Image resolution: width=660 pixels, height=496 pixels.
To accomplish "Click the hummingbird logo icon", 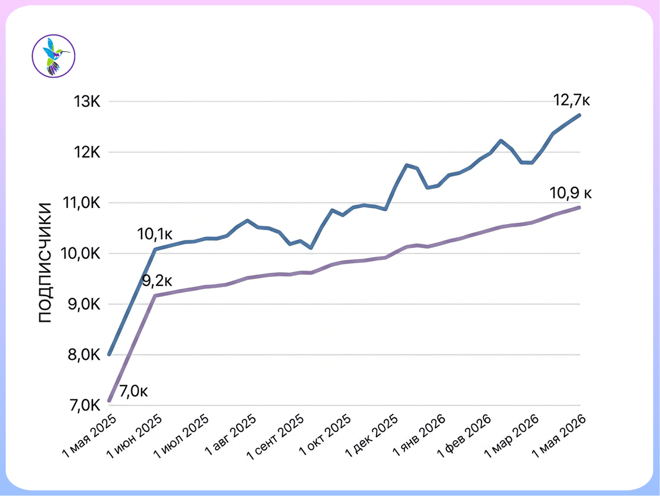I will click(x=53, y=56).
